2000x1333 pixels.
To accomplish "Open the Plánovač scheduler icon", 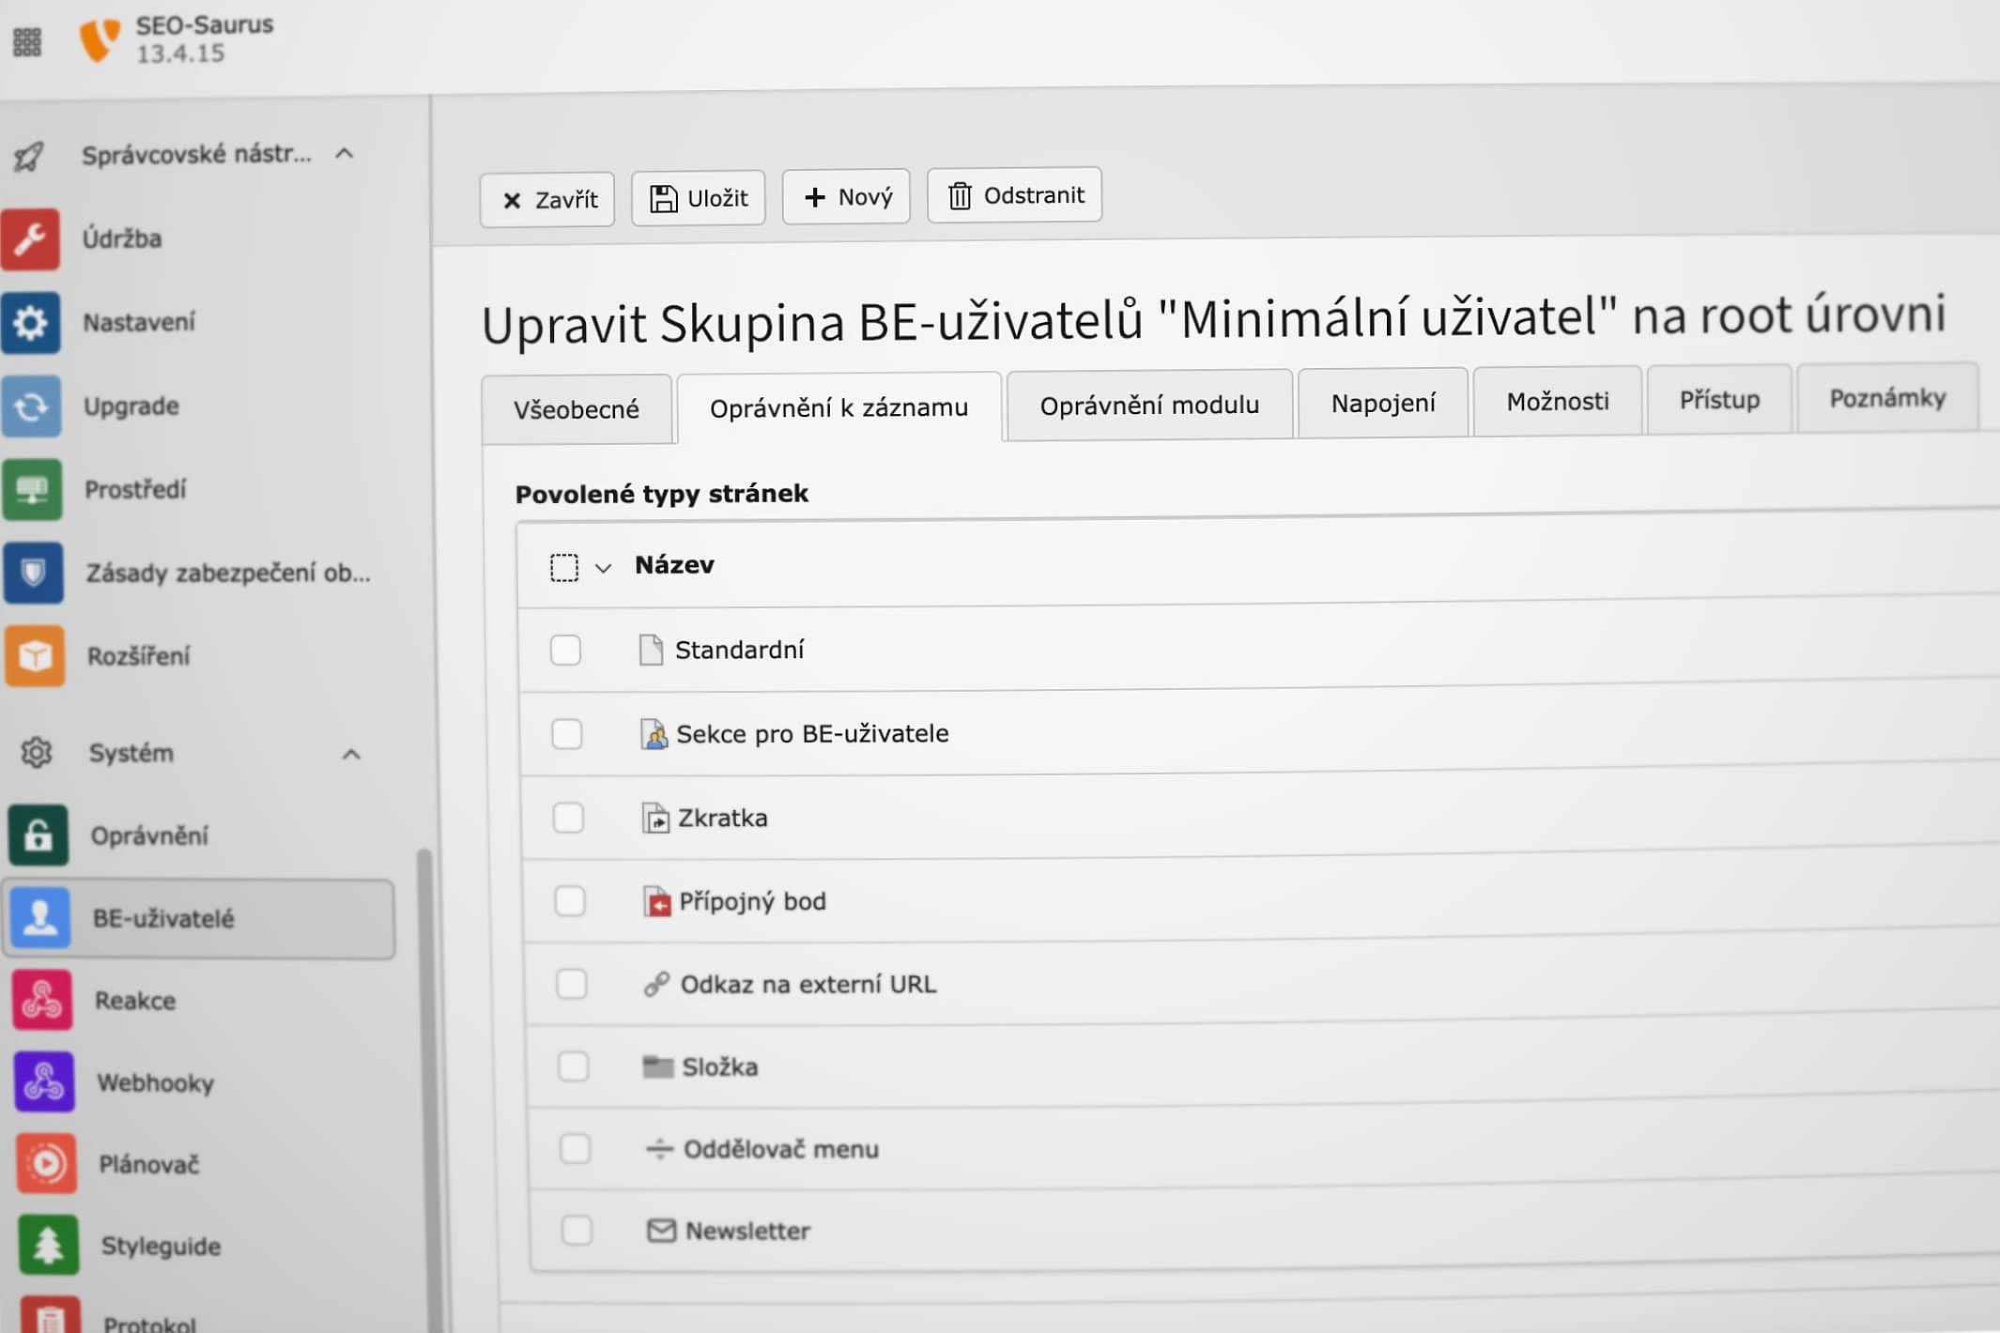I will [46, 1164].
